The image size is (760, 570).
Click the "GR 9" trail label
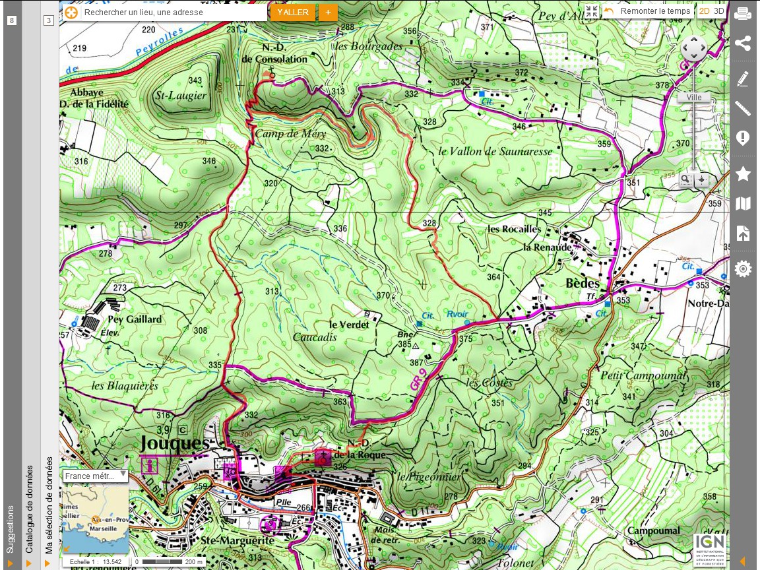(419, 379)
